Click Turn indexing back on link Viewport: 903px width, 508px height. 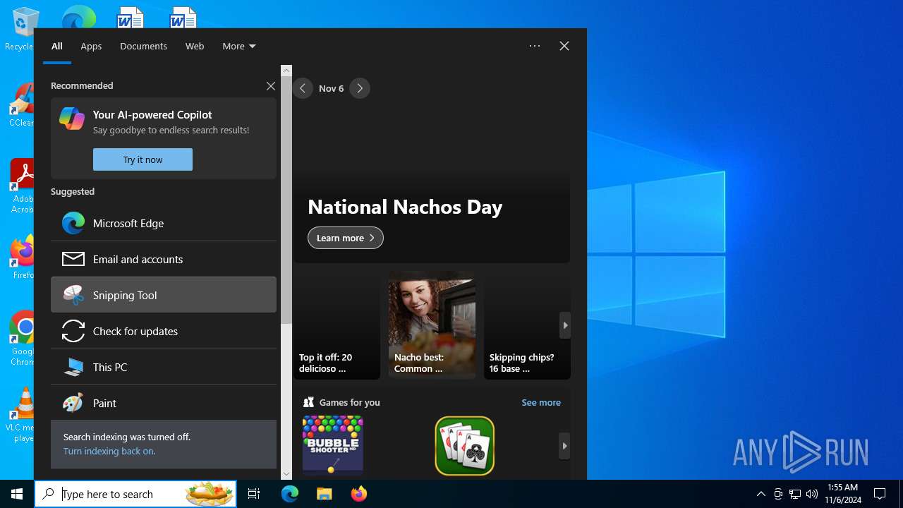pos(109,451)
